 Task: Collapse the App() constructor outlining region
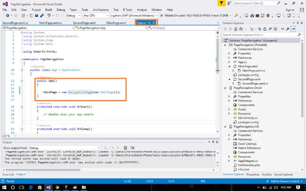(22, 80)
